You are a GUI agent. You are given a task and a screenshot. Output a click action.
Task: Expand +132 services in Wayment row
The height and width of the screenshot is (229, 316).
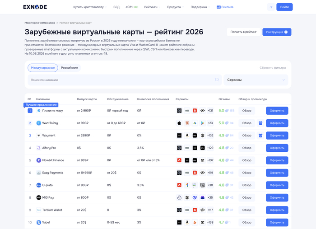pos(210,136)
